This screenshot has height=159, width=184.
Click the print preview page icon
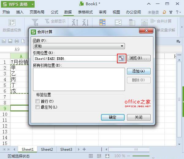[x=23, y=41]
